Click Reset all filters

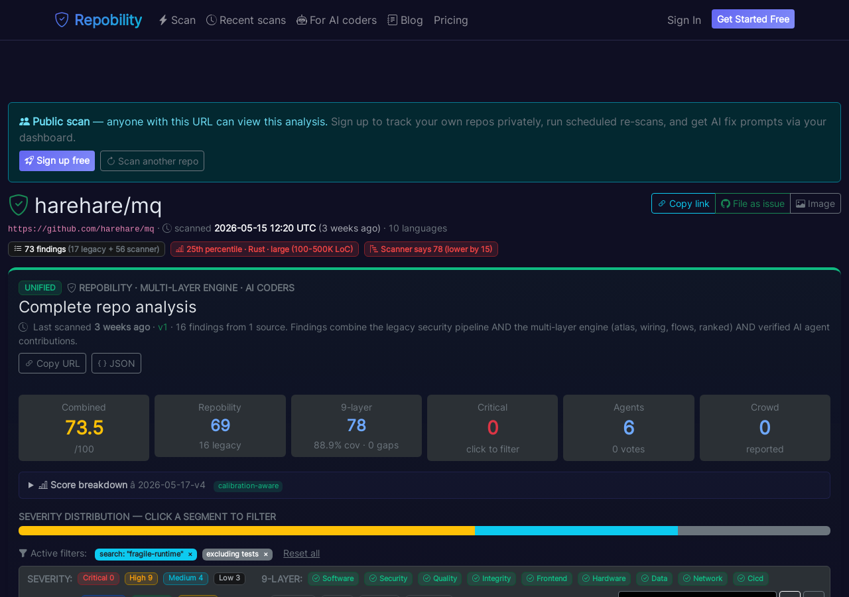pyautogui.click(x=301, y=553)
